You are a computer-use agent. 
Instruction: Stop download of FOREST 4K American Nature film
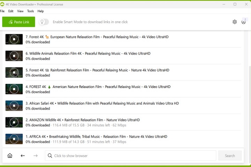point(14,89)
